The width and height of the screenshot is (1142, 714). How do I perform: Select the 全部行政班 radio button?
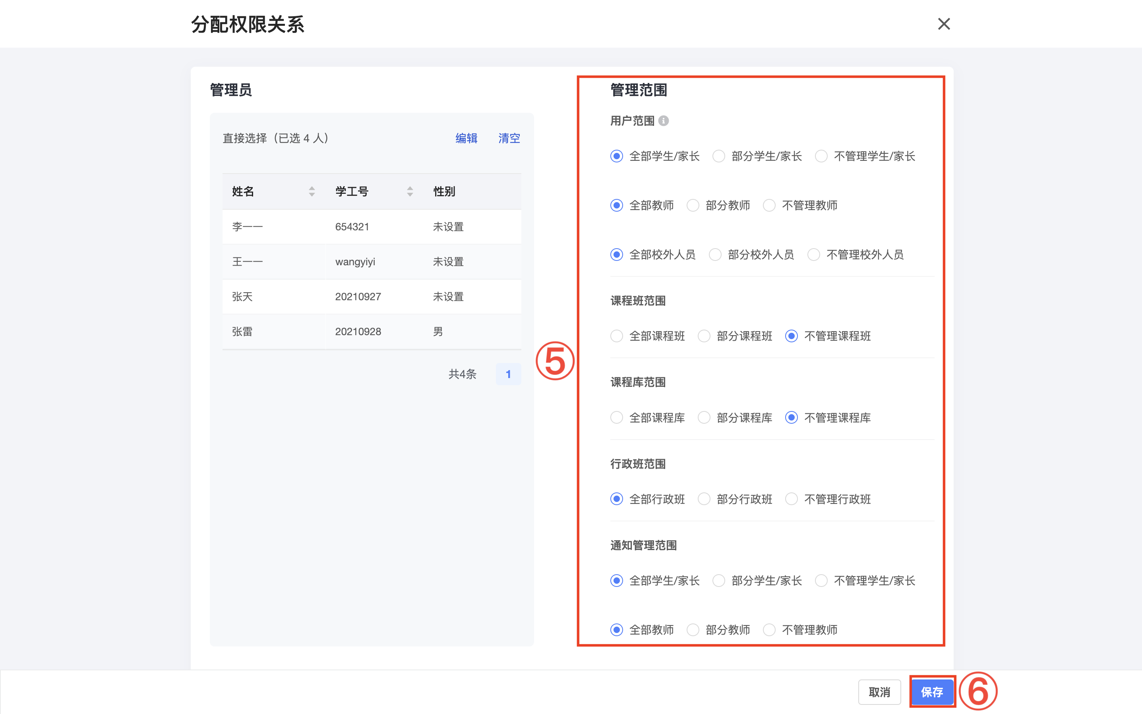(617, 499)
